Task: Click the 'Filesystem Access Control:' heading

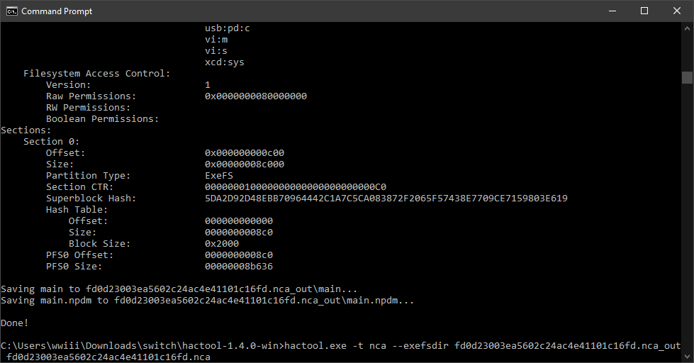Action: [96, 74]
